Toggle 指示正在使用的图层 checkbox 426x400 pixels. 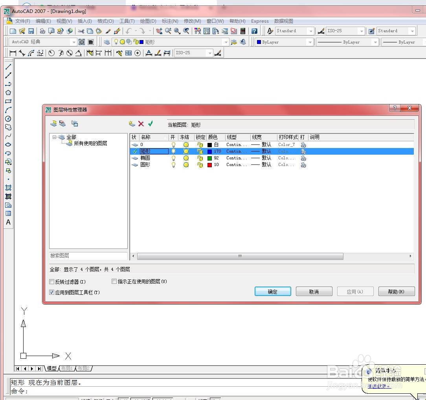click(x=114, y=281)
